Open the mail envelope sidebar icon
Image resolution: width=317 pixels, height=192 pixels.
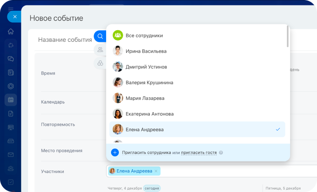[x=11, y=155]
